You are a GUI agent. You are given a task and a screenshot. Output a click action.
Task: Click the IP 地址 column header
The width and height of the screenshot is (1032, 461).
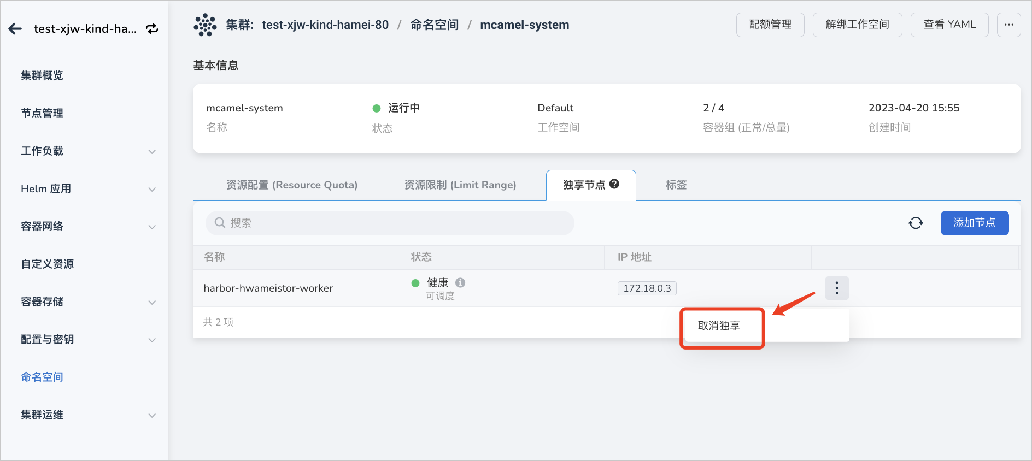click(x=635, y=257)
